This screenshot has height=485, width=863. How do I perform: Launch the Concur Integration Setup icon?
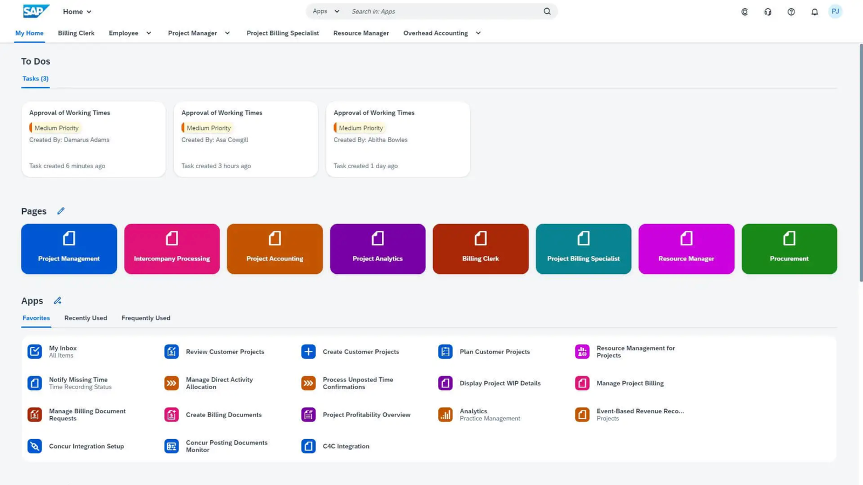point(35,446)
